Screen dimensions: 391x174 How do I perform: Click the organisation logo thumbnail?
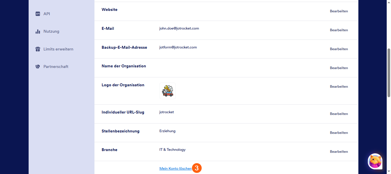point(167,91)
